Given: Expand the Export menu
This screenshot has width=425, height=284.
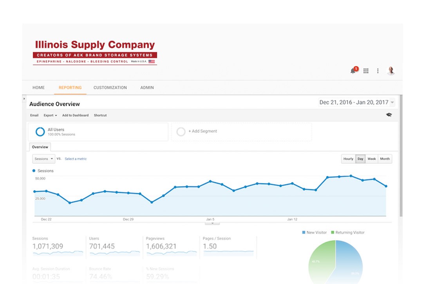Looking at the screenshot, I should (50, 115).
